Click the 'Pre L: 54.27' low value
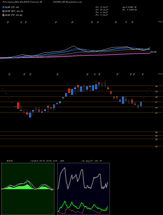The height and width of the screenshot is (215, 163). coord(102,12)
